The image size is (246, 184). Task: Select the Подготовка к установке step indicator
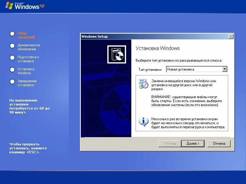click(12, 58)
